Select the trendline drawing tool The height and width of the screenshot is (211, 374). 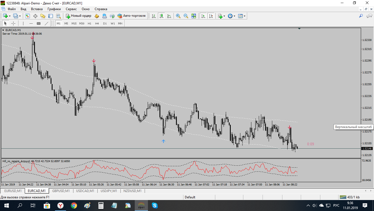coord(46,23)
